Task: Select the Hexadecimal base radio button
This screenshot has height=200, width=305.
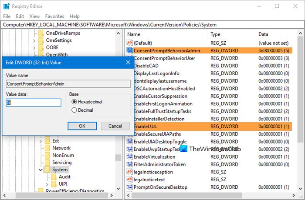Action: pos(74,102)
